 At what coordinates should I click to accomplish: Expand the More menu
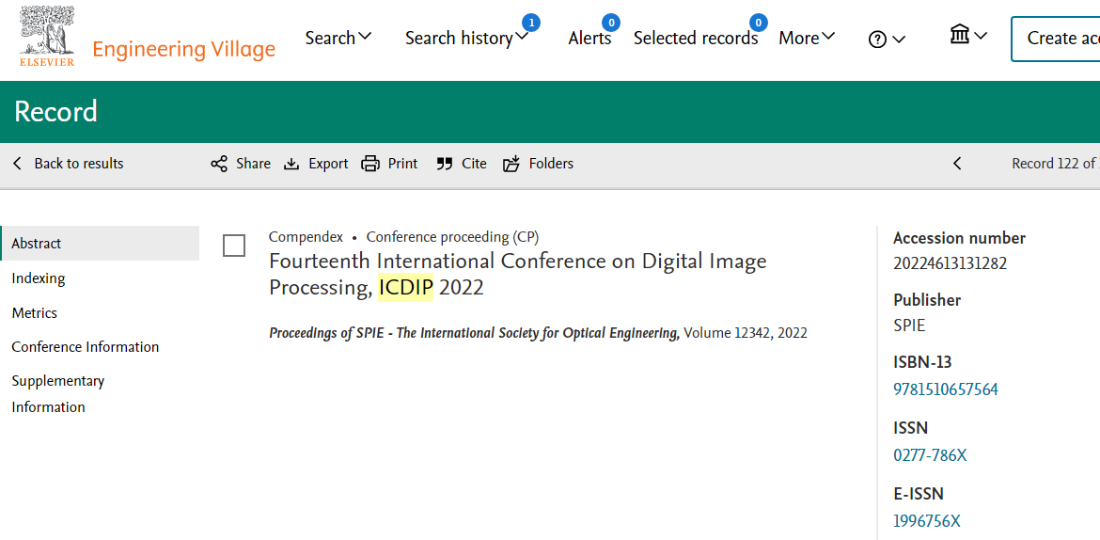[807, 38]
